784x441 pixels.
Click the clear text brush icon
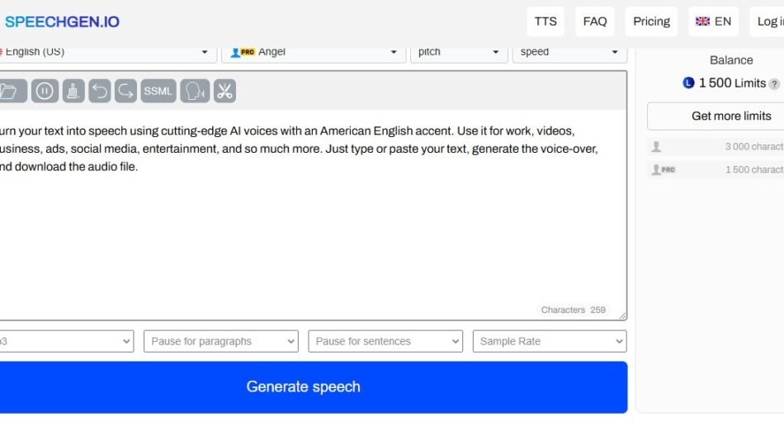(73, 91)
